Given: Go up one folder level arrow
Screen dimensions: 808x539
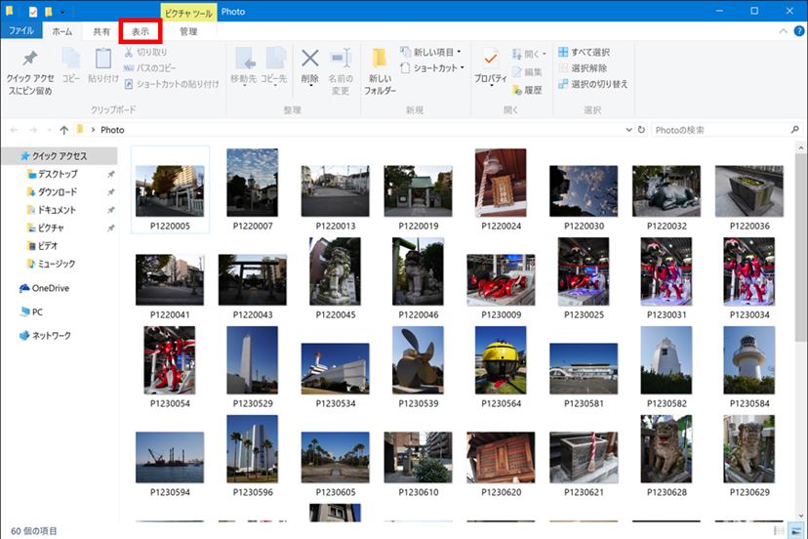Looking at the screenshot, I should pyautogui.click(x=63, y=130).
